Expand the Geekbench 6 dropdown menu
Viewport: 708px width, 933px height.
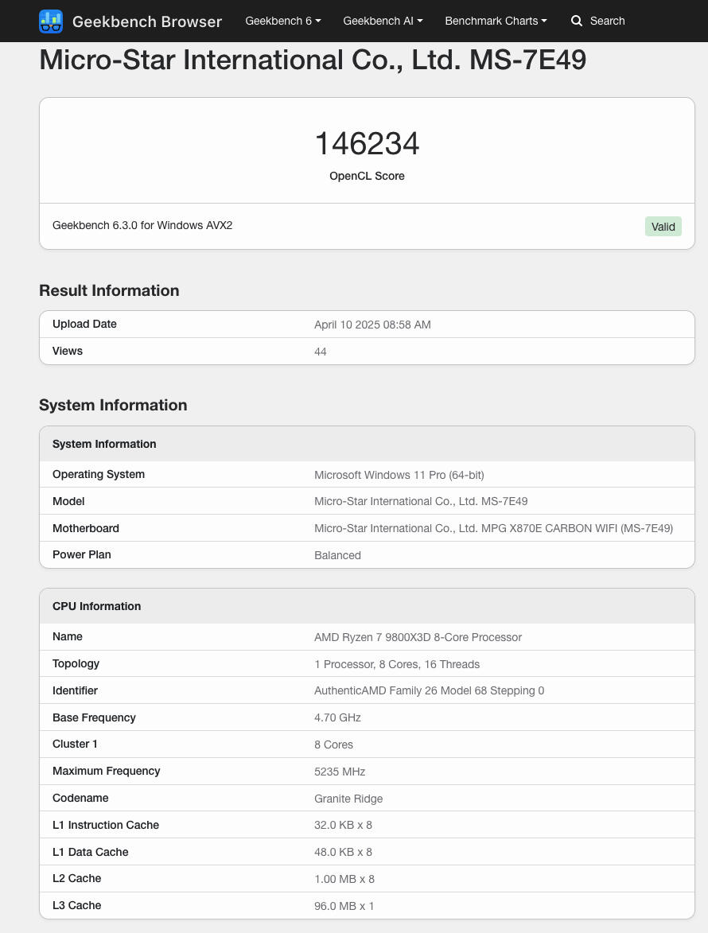[283, 21]
